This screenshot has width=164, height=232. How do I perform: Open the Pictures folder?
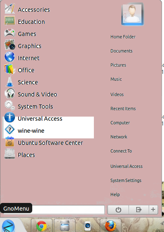coord(118,65)
